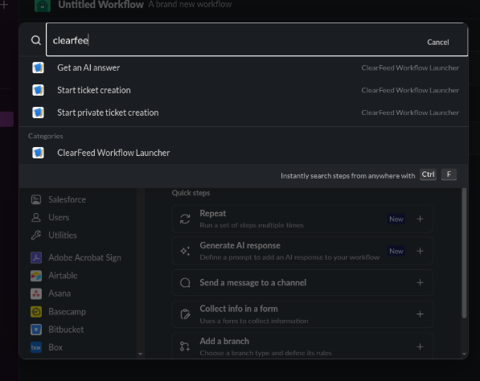Add the 'Add a branch' step
480x381 pixels.
(302, 346)
